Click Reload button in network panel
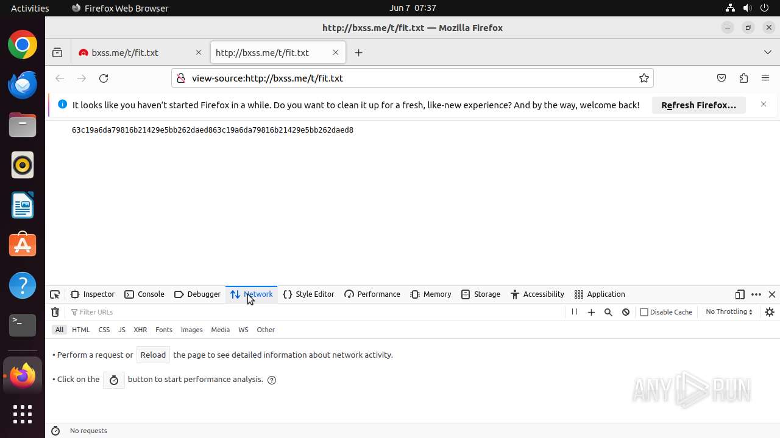 click(153, 355)
